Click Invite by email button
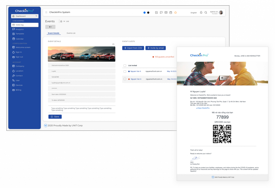 155,48
